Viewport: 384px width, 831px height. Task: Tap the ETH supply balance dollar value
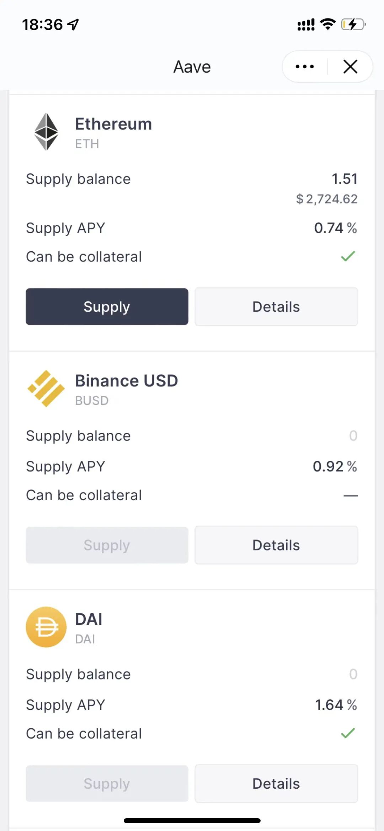327,199
